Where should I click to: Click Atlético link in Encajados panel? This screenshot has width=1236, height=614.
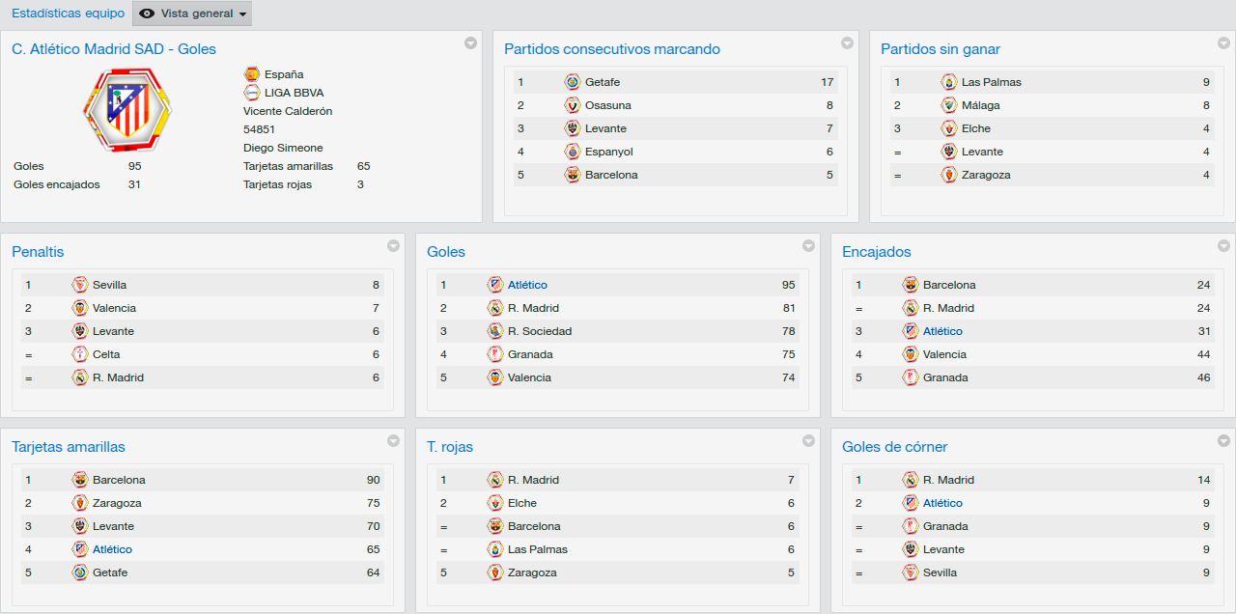point(942,331)
